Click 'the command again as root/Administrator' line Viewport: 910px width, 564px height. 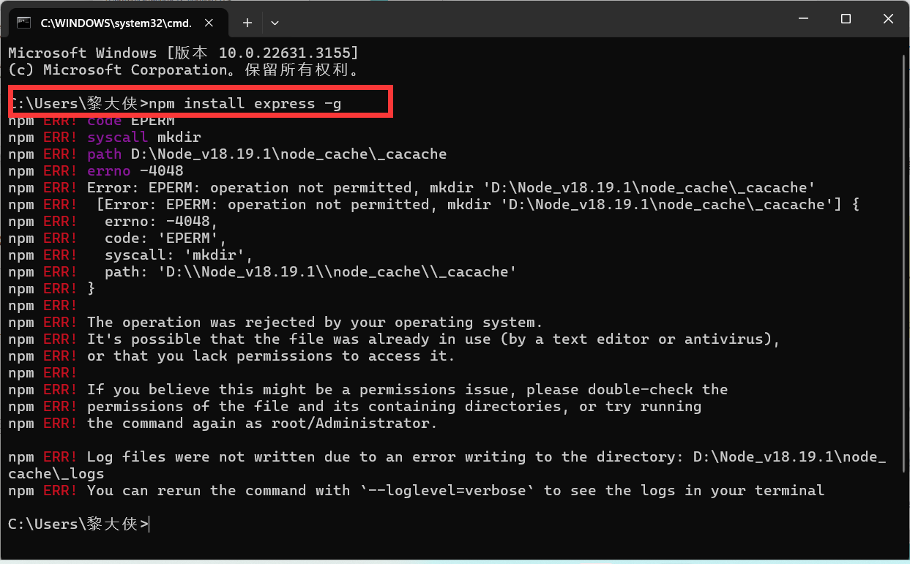[x=223, y=423]
